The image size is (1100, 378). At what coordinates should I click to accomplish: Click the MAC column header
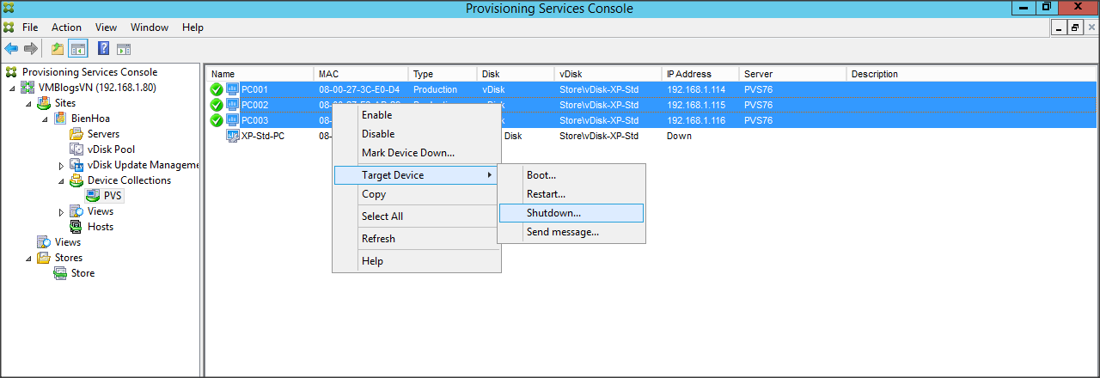tap(327, 74)
